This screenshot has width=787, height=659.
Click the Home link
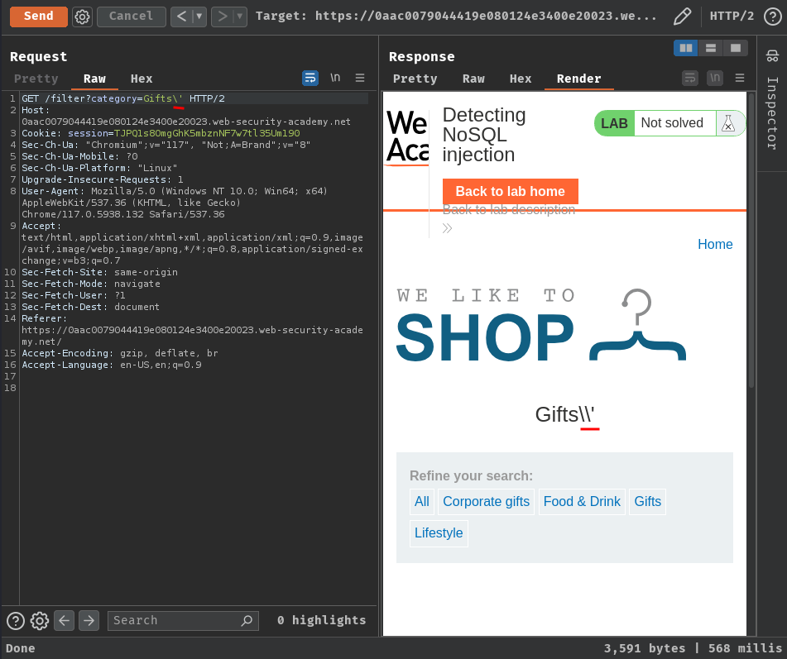pos(715,244)
